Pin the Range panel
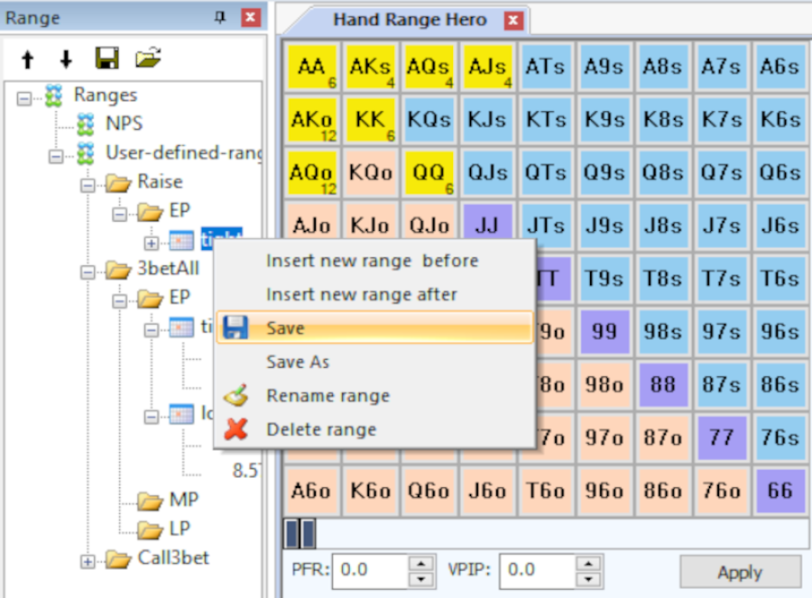Screen dimensions: 812x598 [x=220, y=17]
